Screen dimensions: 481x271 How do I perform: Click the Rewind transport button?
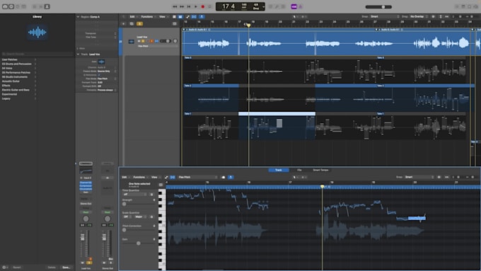pyautogui.click(x=175, y=6)
